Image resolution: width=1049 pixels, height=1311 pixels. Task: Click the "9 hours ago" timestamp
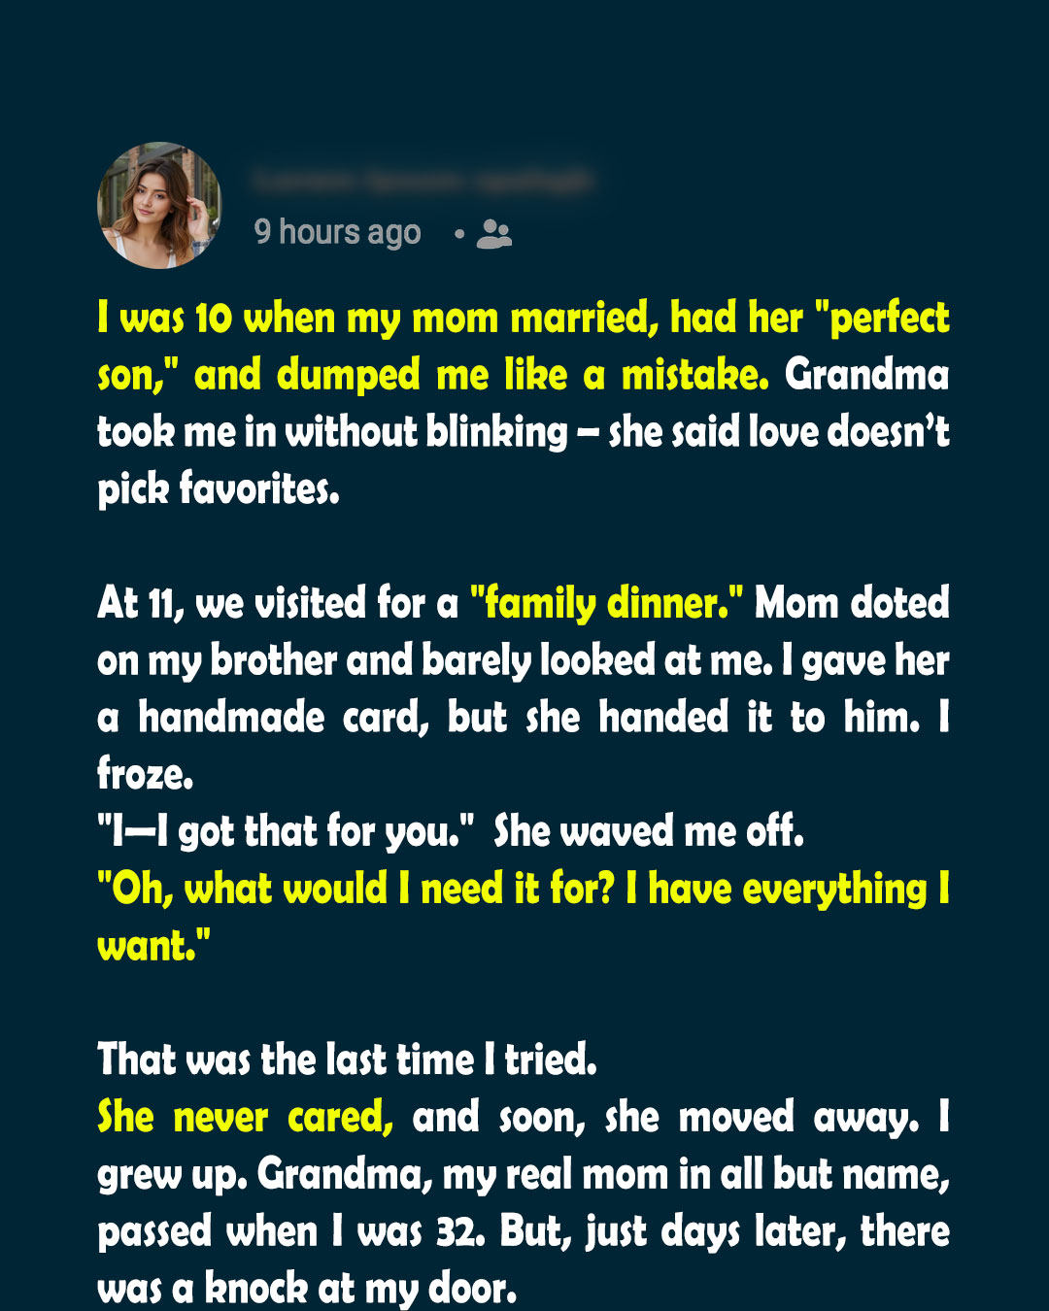click(337, 232)
